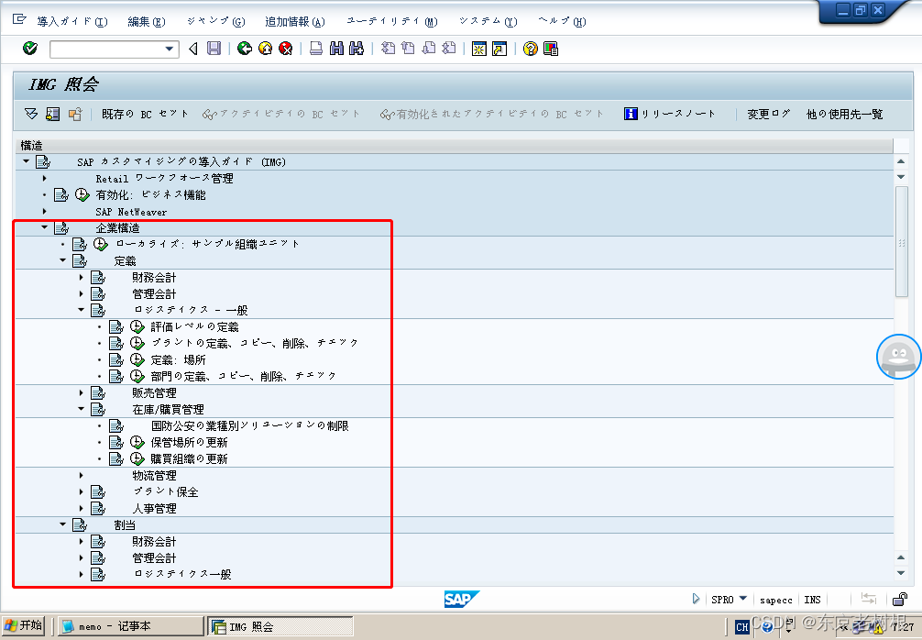The height and width of the screenshot is (640, 922).
Task: Select the 部門の定義、コピー、削除、チェック row text
Action: (244, 376)
